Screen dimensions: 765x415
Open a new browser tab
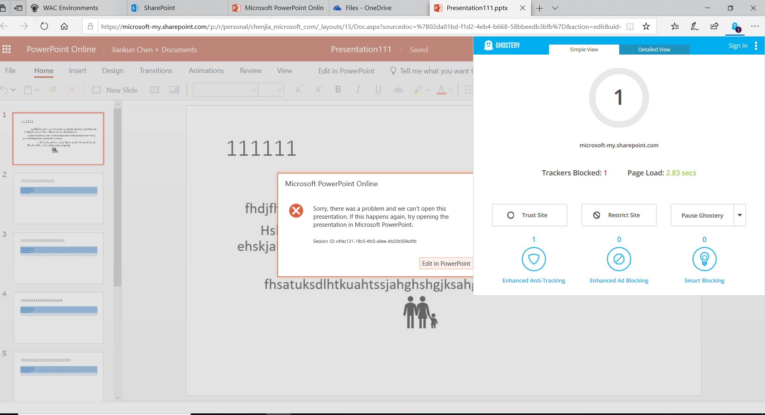pos(539,8)
